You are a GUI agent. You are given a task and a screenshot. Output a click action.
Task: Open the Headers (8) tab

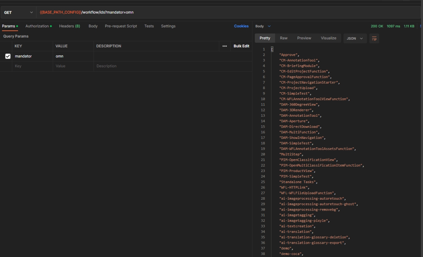(70, 26)
